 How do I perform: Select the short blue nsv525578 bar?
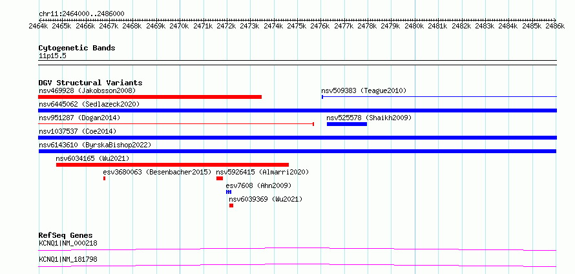[x=347, y=124]
